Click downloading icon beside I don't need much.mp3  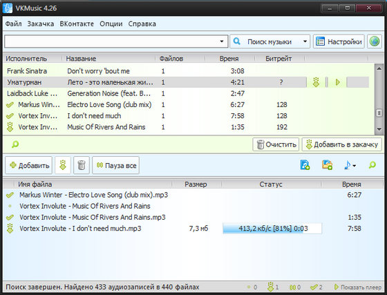(10, 229)
